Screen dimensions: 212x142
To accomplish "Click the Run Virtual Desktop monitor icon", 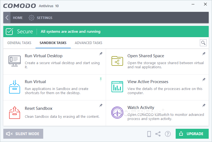I will click(x=15, y=61).
